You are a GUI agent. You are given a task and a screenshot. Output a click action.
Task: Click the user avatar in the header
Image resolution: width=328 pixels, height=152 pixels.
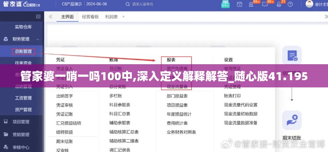309,4
